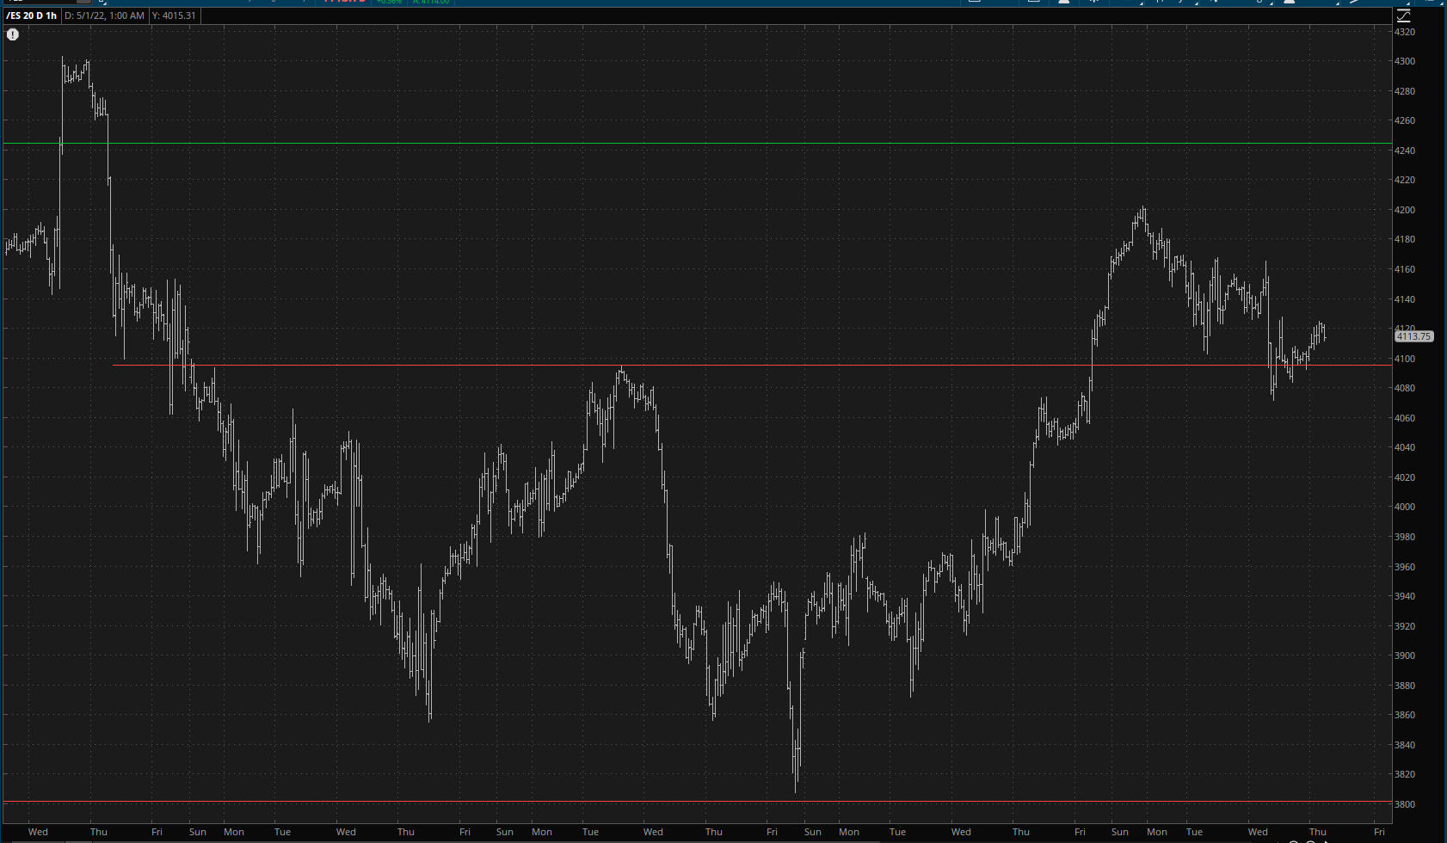The image size is (1447, 843).
Task: Click the most recent price bar on chart
Action: [x=1325, y=335]
